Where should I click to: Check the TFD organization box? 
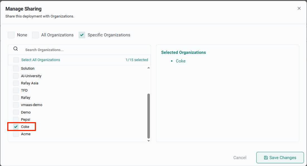16,90
